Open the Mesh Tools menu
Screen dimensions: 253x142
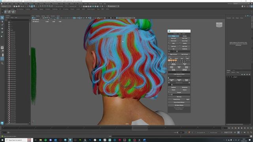tap(48, 4)
